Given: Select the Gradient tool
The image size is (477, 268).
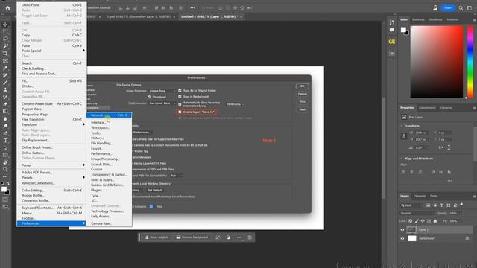Looking at the screenshot, I should point(5,112).
